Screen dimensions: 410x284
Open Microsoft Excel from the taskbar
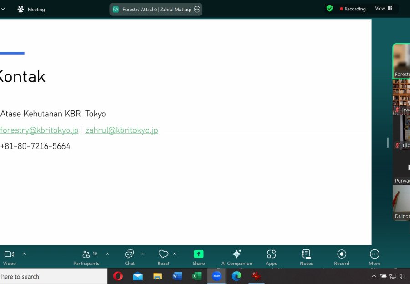(x=197, y=276)
